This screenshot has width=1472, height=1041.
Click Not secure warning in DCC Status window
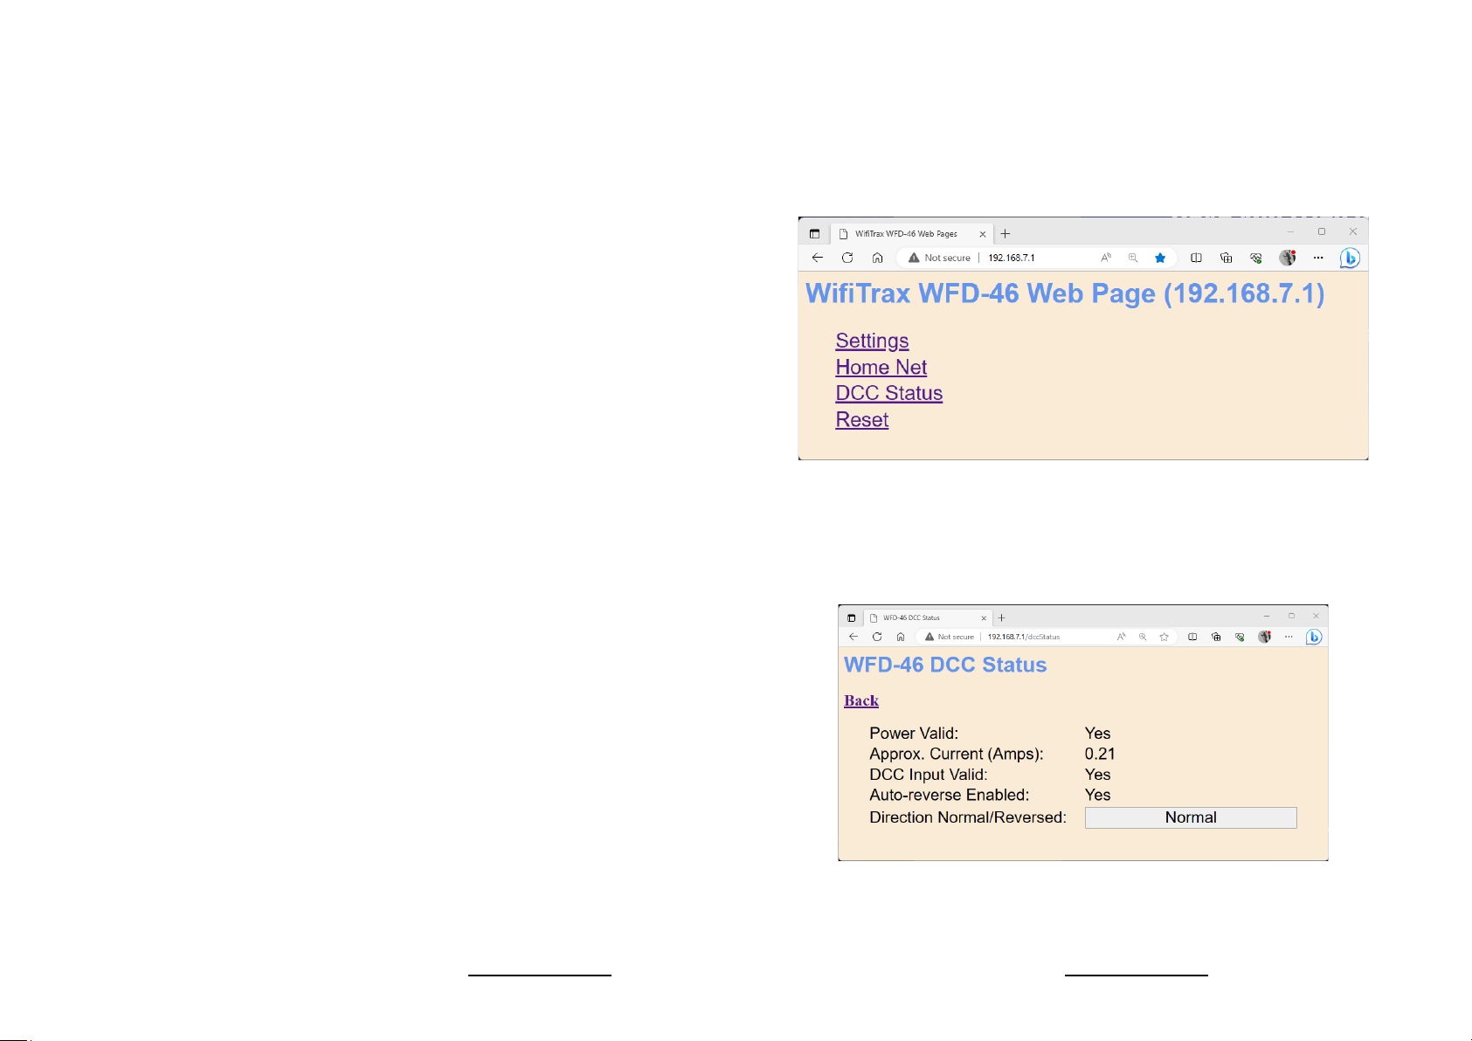pos(950,637)
